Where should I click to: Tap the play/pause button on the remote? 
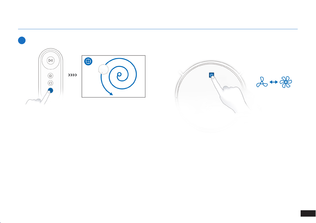[51, 60]
